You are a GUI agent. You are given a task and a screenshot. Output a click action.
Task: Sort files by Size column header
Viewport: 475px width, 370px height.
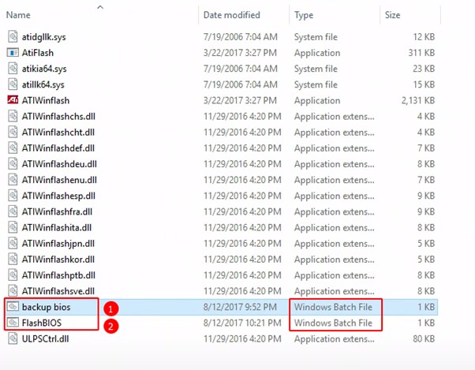pyautogui.click(x=392, y=14)
